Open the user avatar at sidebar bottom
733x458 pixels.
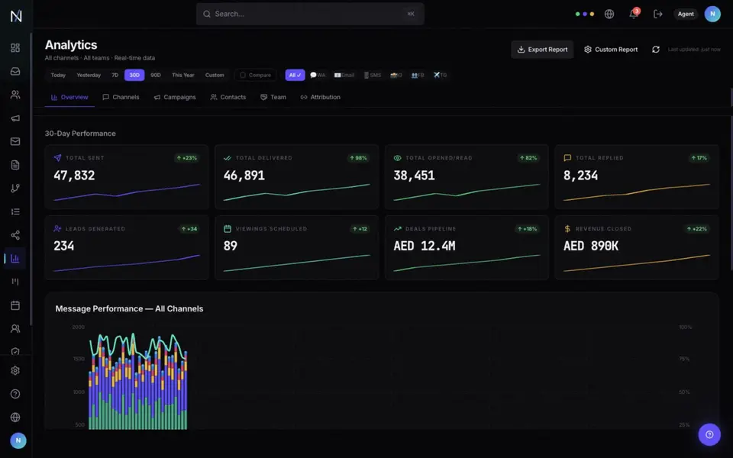[x=18, y=440]
